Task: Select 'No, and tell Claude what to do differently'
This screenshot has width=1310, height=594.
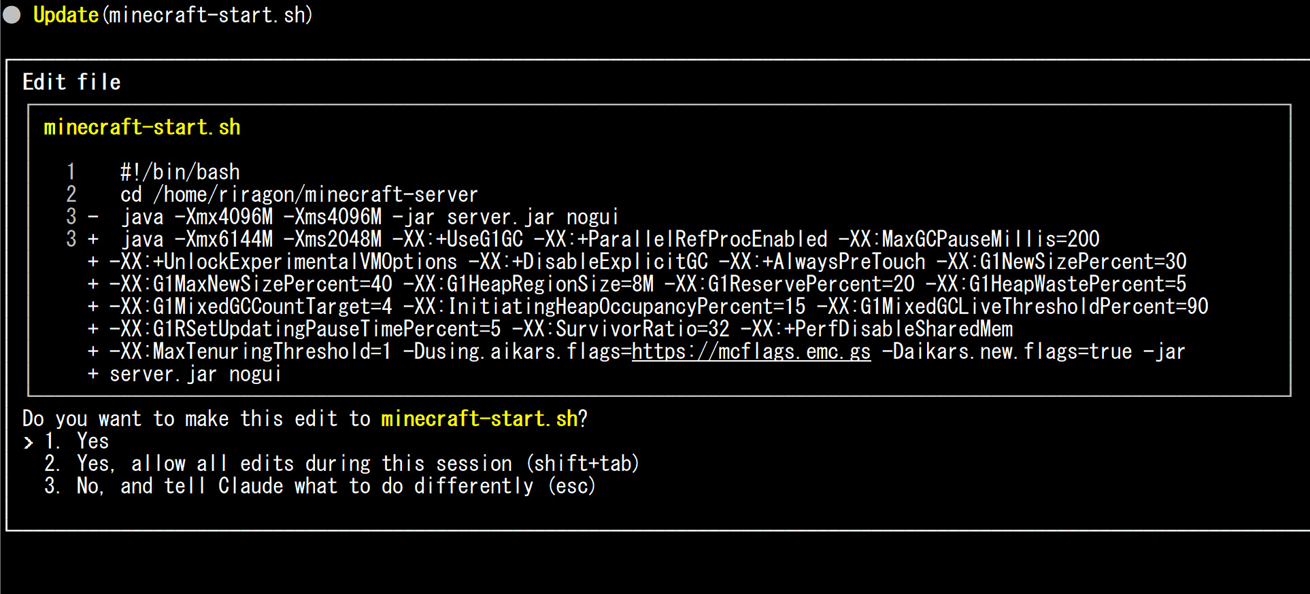Action: 335,487
